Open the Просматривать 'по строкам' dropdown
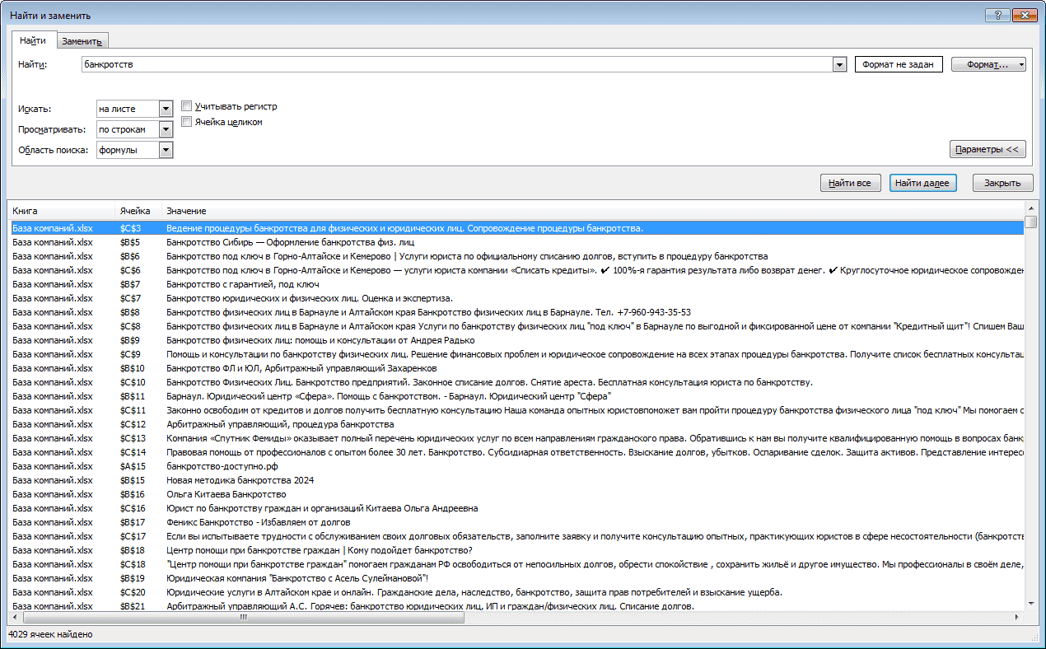 coord(166,129)
